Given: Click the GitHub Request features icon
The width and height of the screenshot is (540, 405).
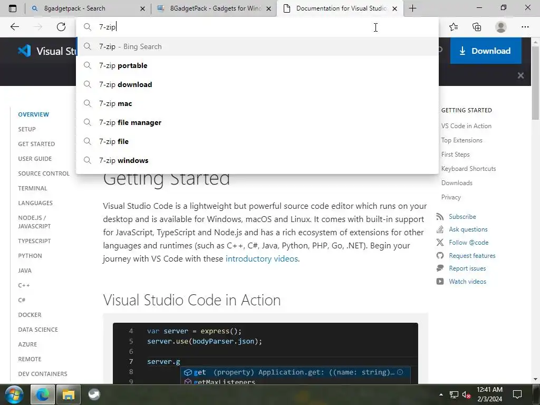Looking at the screenshot, I should (x=440, y=256).
